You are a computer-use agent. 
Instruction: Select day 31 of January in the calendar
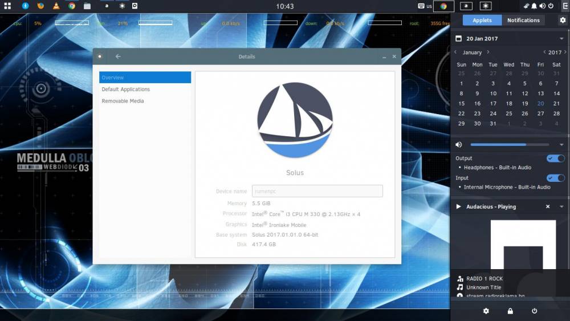[493, 124]
